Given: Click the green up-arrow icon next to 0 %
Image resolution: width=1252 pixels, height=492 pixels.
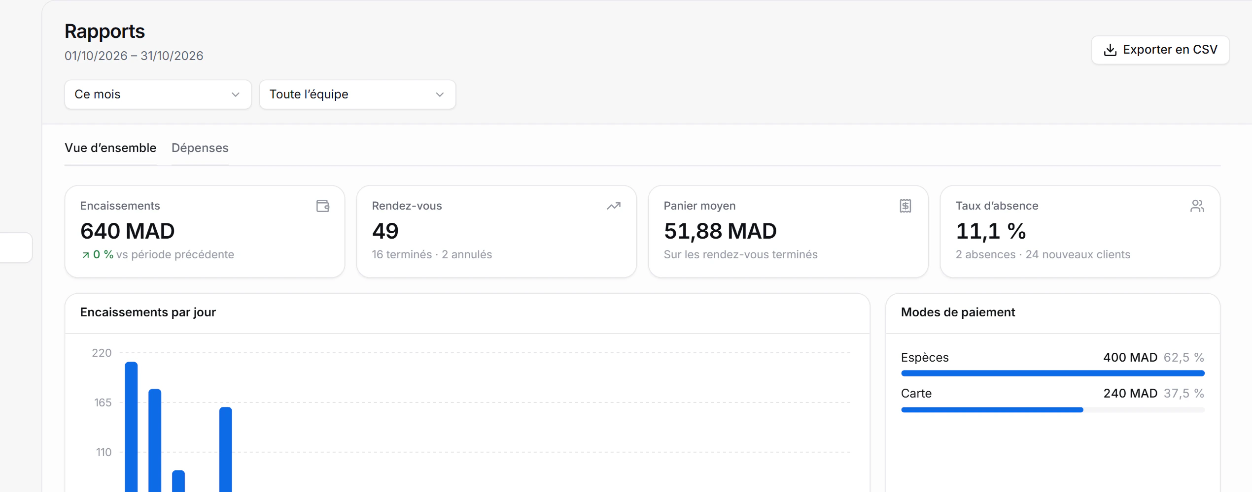Looking at the screenshot, I should click(x=86, y=255).
